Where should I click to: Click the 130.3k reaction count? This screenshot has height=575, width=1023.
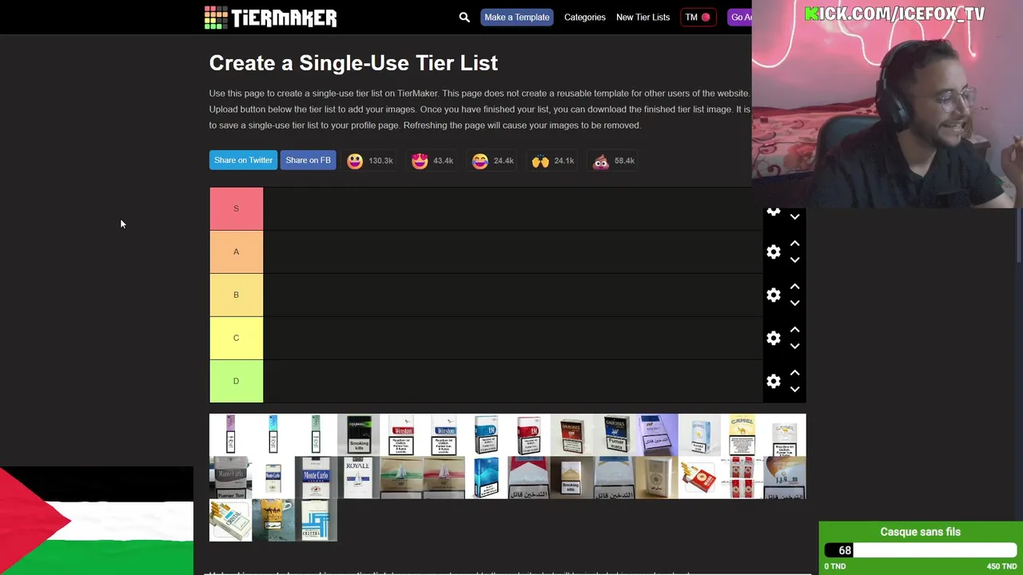(380, 161)
